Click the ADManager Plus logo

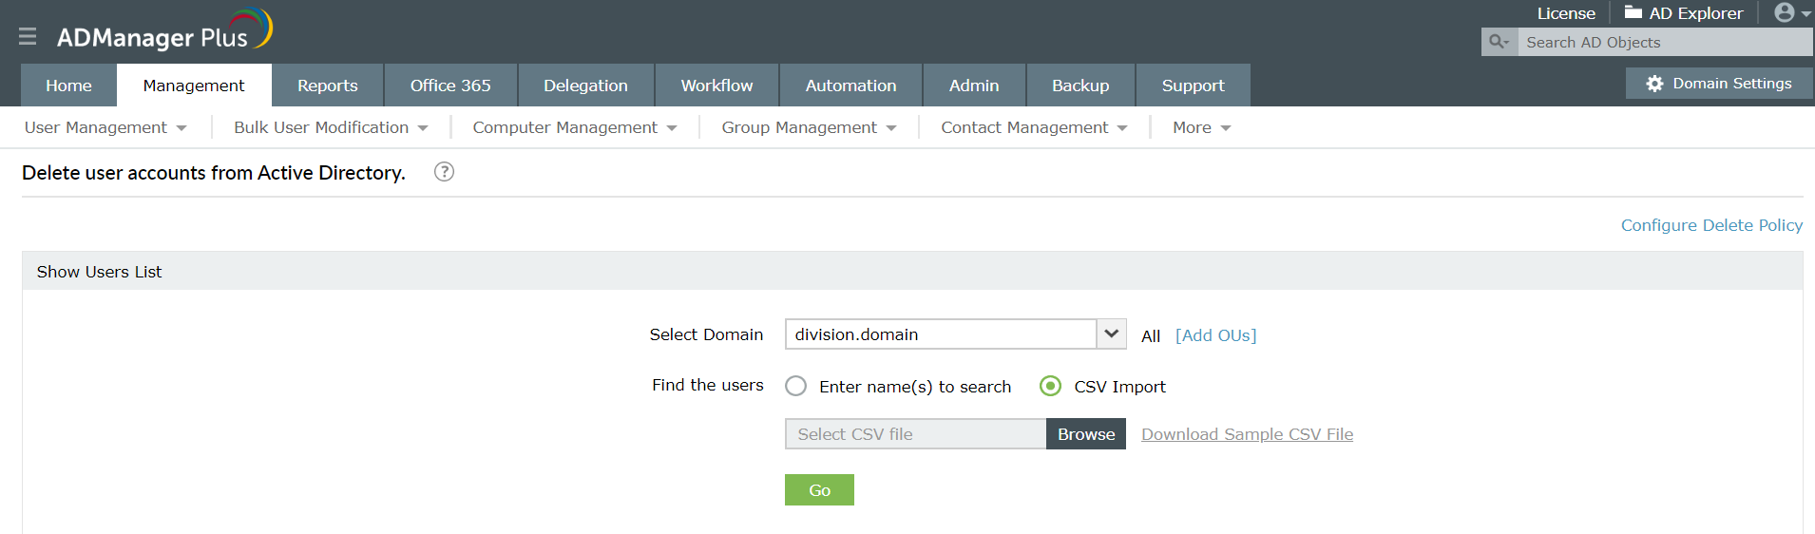point(163,31)
